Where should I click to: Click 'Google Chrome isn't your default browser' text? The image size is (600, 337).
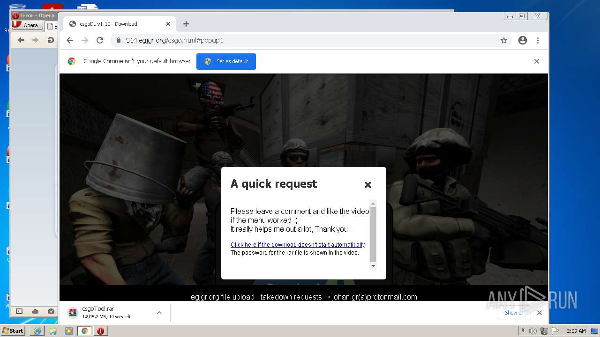coord(137,61)
